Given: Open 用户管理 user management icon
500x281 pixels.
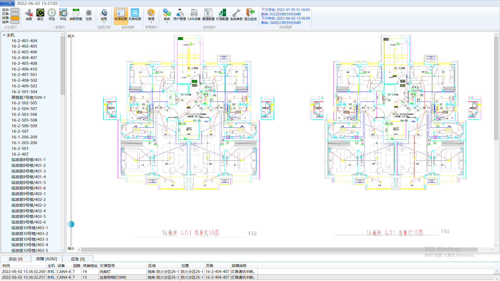Looking at the screenshot, I should pyautogui.click(x=179, y=15).
